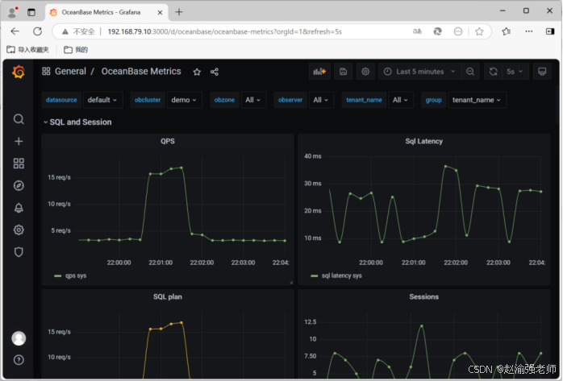Open the Search dashboards sidebar icon
Screen dimensions: 563x381
tap(19, 119)
